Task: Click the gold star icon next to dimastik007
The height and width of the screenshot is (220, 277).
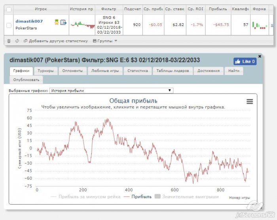Action: [57, 22]
